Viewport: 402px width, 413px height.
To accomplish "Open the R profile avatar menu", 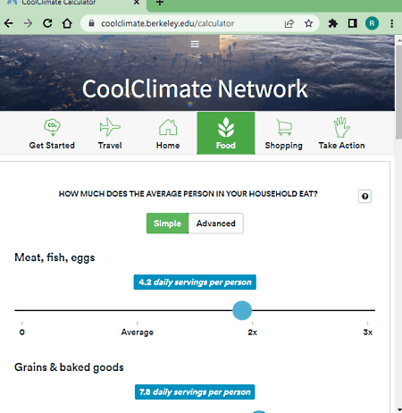I will (x=372, y=23).
